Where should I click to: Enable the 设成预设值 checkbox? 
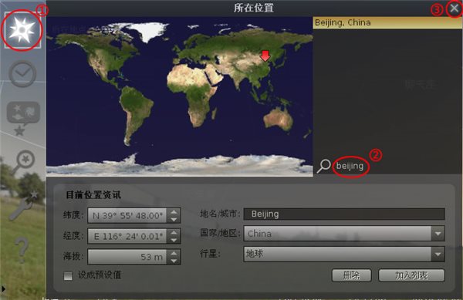pos(68,276)
